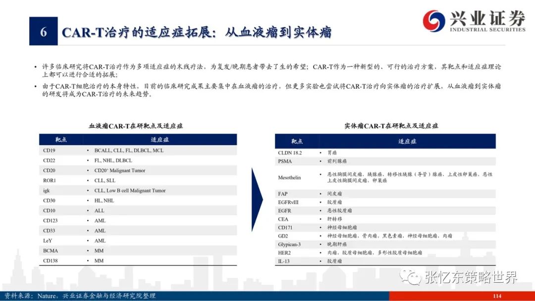This screenshot has width=535, height=301.
Task: Click the 肝转移 indication
Action: [334, 219]
